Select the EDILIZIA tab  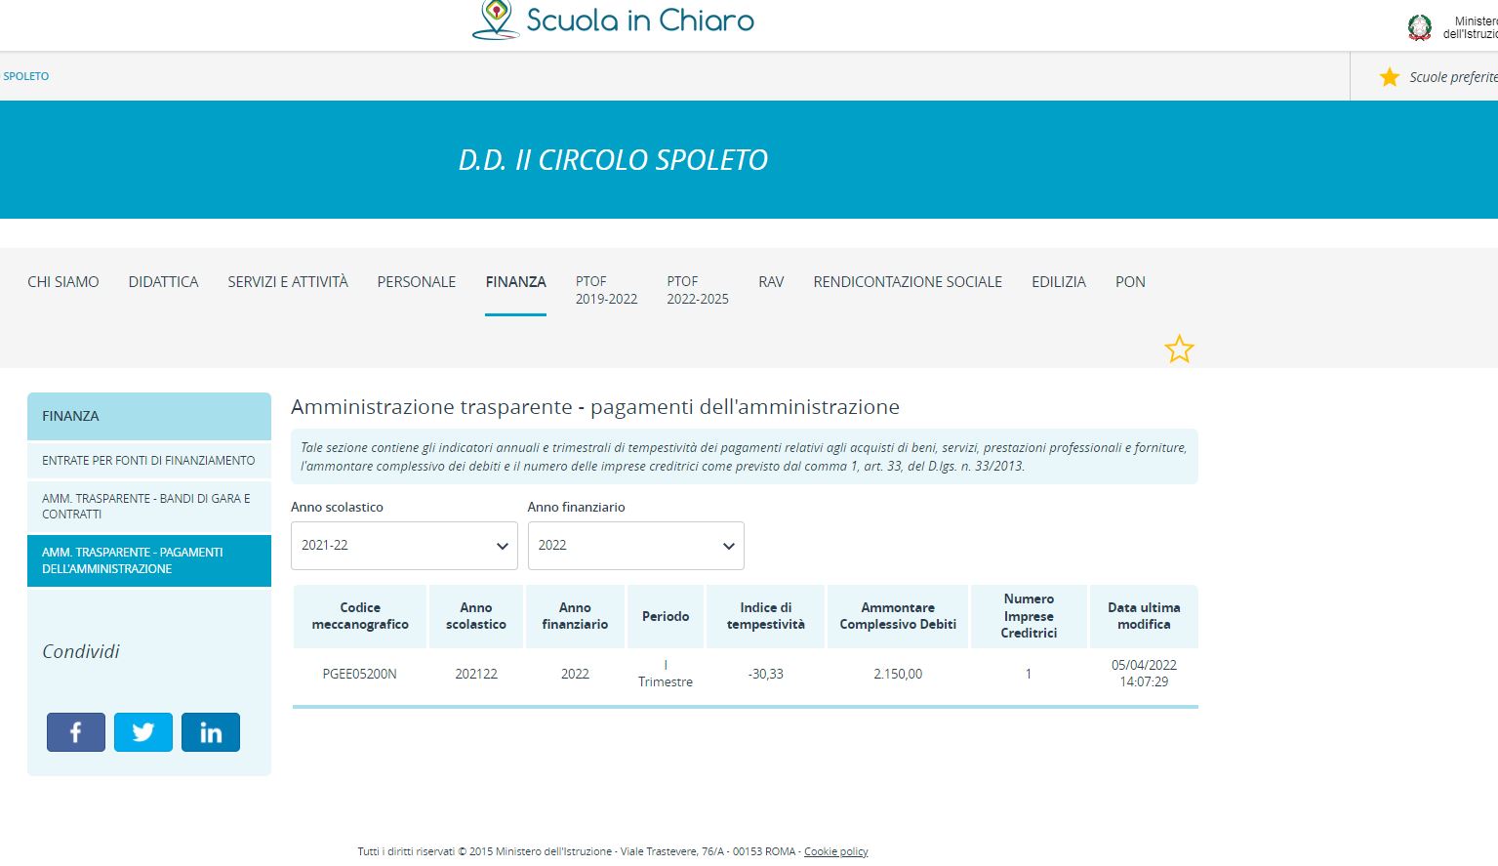(x=1059, y=282)
